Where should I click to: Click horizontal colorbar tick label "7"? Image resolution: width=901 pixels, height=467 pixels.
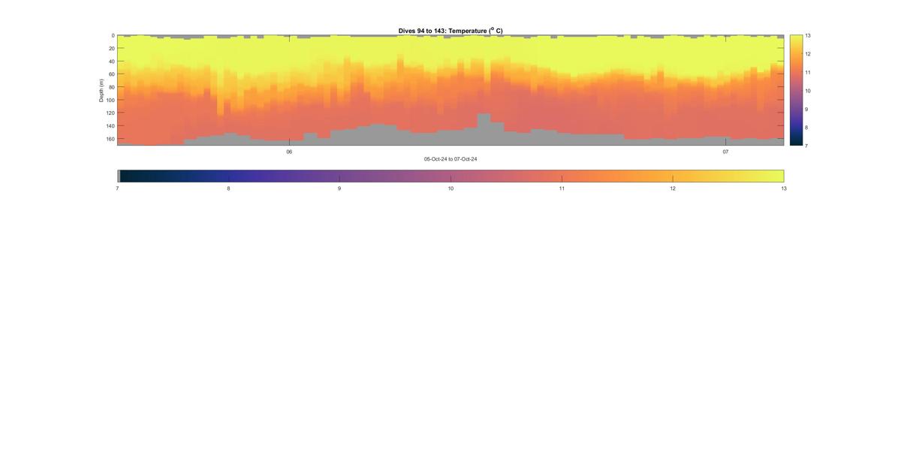pyautogui.click(x=117, y=188)
